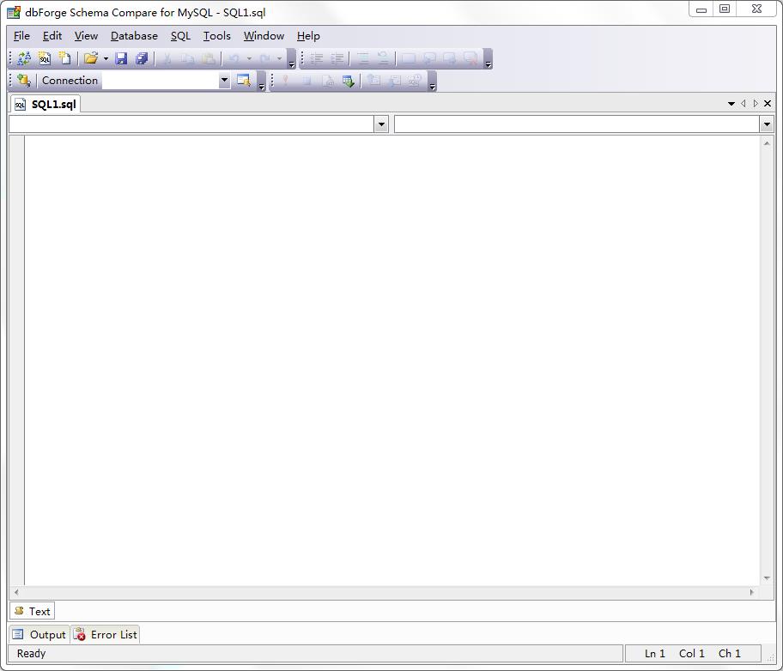Open the Tools menu
The height and width of the screenshot is (671, 783).
point(216,36)
